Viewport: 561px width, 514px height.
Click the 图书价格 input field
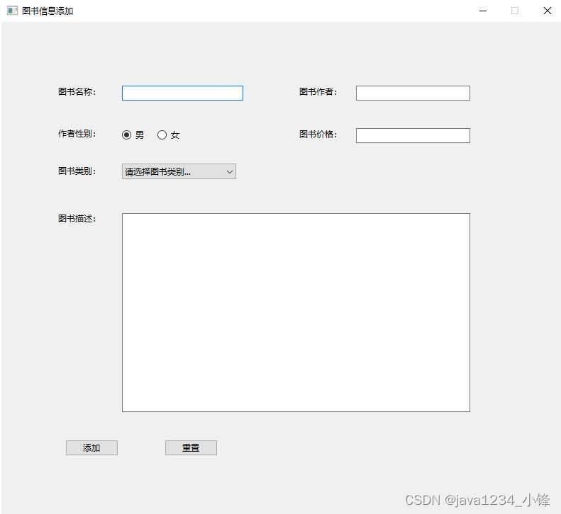pos(413,135)
